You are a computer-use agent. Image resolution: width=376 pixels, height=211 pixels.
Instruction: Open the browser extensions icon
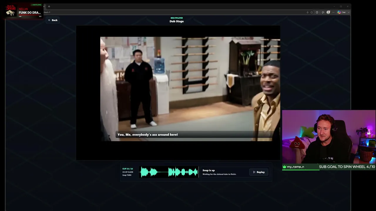317,12
